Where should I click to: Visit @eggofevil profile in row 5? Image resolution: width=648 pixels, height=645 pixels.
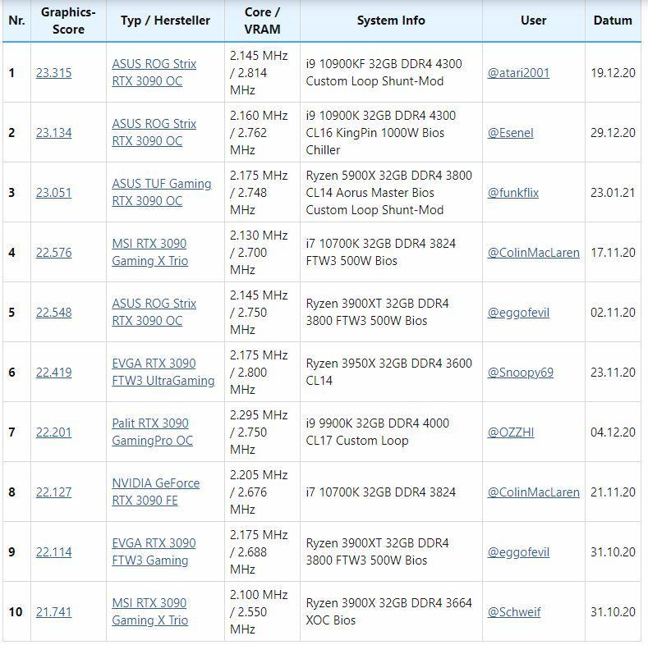[519, 313]
